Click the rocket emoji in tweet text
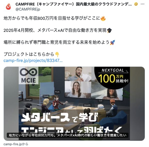This screenshot has width=149, height=147. [112, 42]
